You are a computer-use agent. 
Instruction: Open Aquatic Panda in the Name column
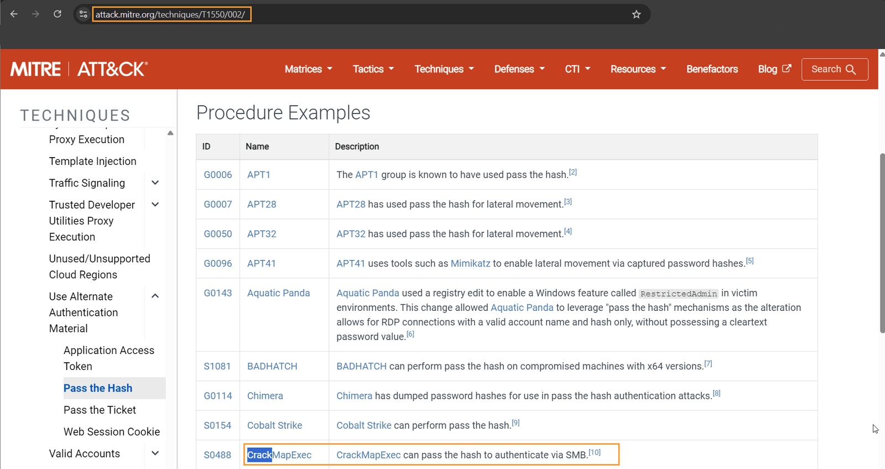279,293
